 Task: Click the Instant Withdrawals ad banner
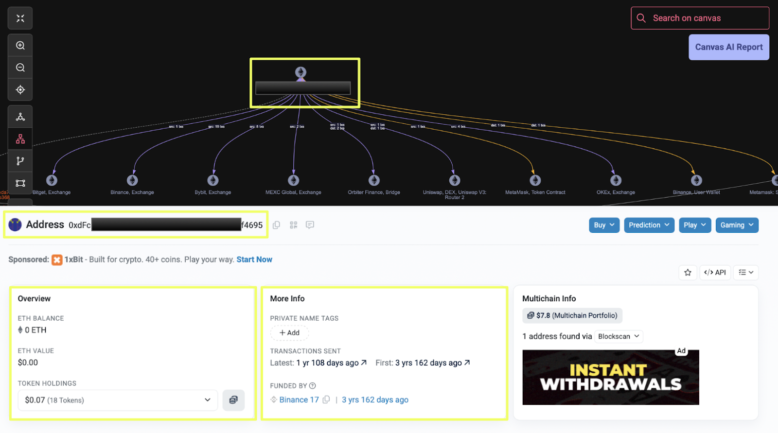point(611,378)
